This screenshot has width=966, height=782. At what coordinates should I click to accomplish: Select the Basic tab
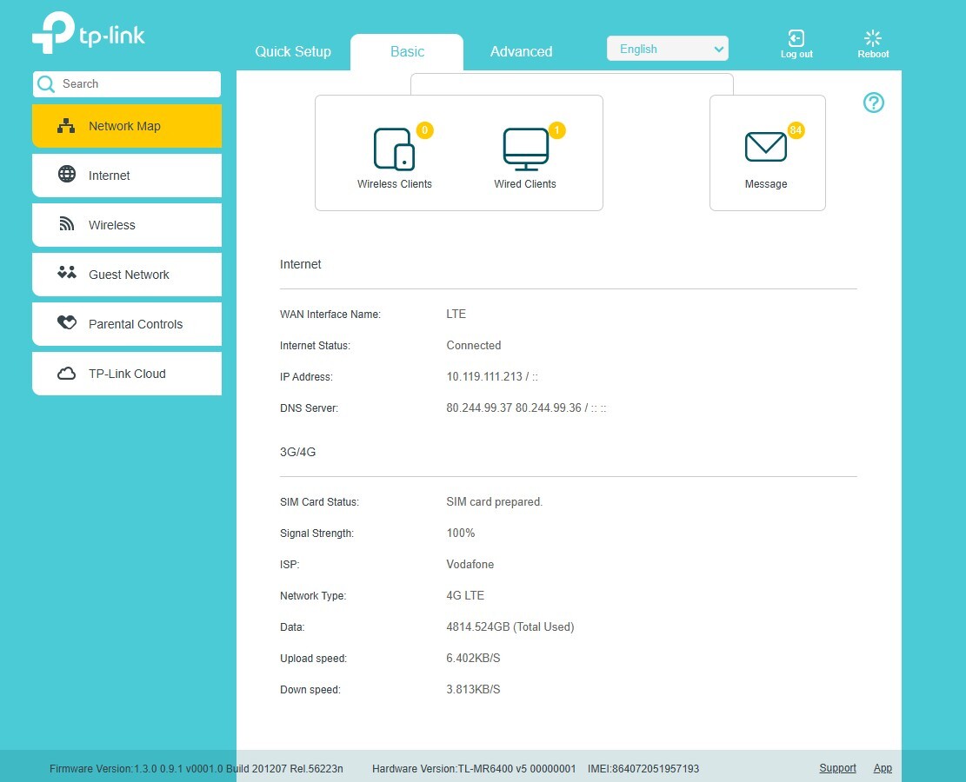407,52
